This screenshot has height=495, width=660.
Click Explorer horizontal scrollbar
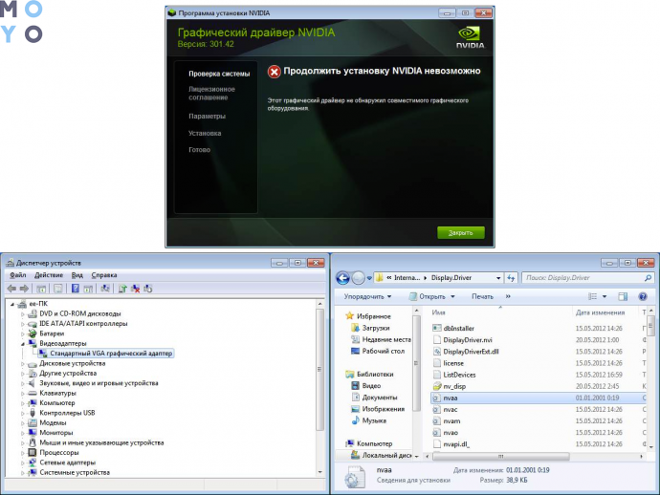501,457
